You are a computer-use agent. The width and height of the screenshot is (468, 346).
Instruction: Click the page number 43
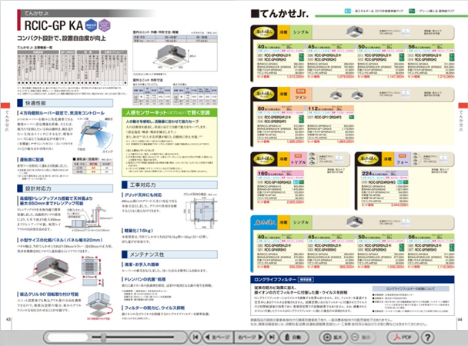(x=8, y=319)
